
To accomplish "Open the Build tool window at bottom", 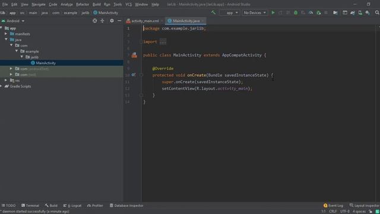I will [51, 206].
